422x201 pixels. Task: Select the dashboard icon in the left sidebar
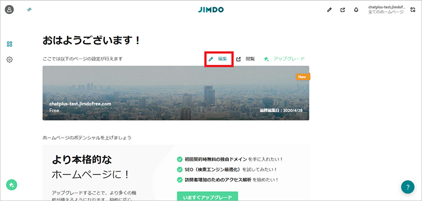[9, 44]
